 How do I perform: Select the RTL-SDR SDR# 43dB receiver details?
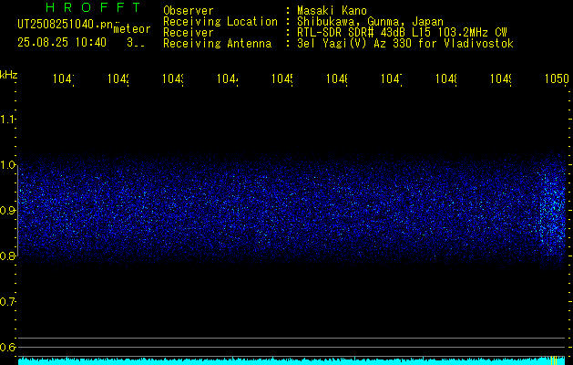403,33
